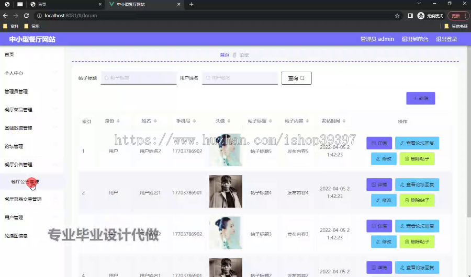
Task: Open 详情 for post 帖子标题2
Action: [379, 267]
